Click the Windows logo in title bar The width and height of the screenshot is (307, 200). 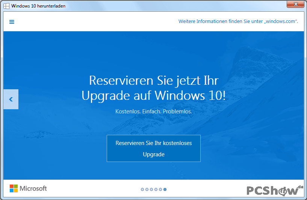(6, 6)
